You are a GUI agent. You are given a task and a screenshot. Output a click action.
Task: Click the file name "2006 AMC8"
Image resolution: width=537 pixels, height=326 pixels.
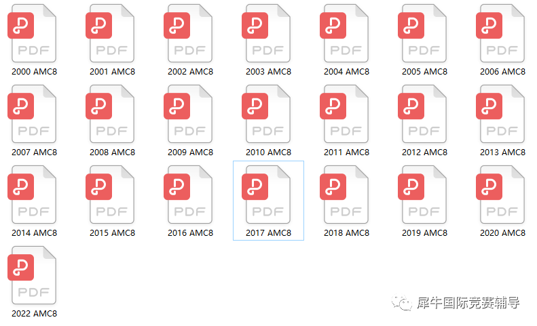pos(503,71)
